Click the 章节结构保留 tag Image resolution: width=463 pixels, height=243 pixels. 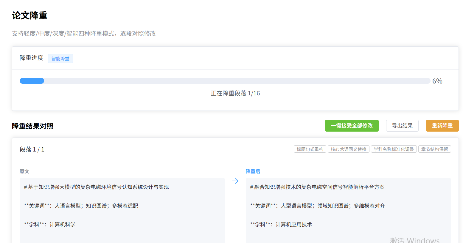[435, 149]
